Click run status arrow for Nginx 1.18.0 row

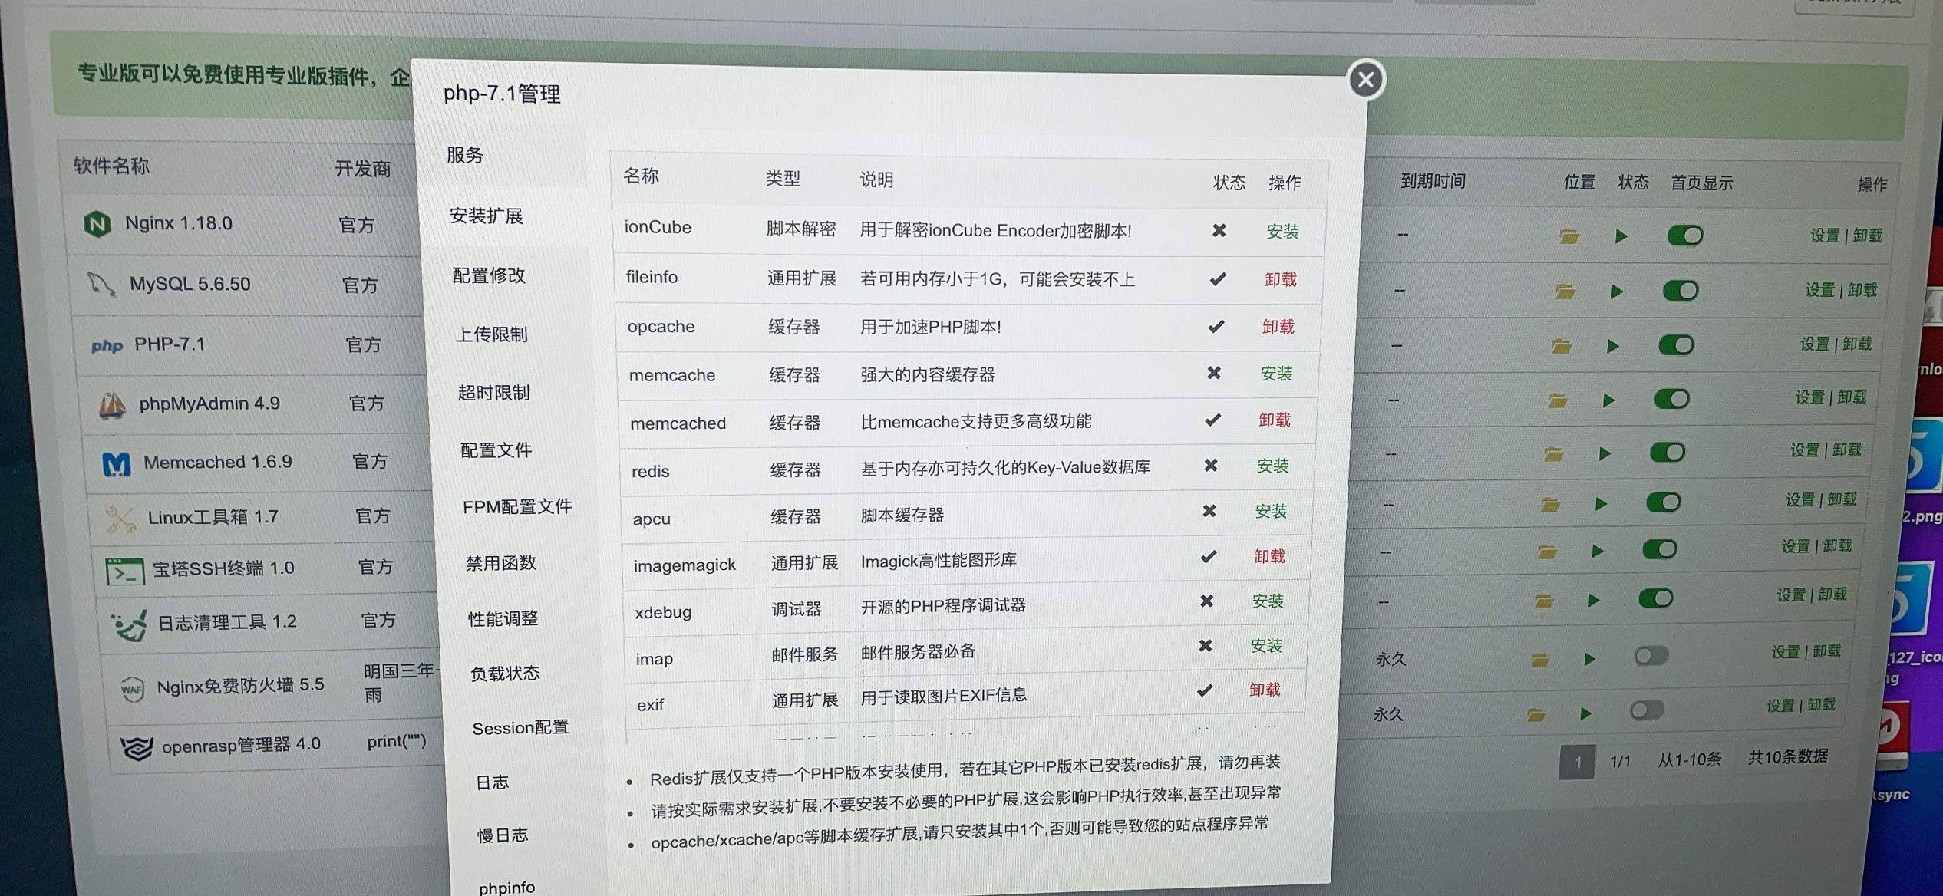click(1621, 236)
